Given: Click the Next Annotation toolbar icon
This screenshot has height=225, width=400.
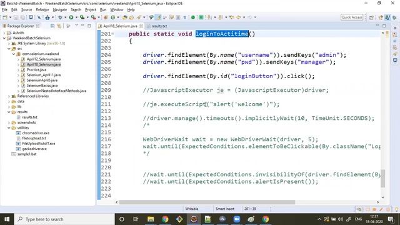Looking at the screenshot, I should tap(209, 17).
